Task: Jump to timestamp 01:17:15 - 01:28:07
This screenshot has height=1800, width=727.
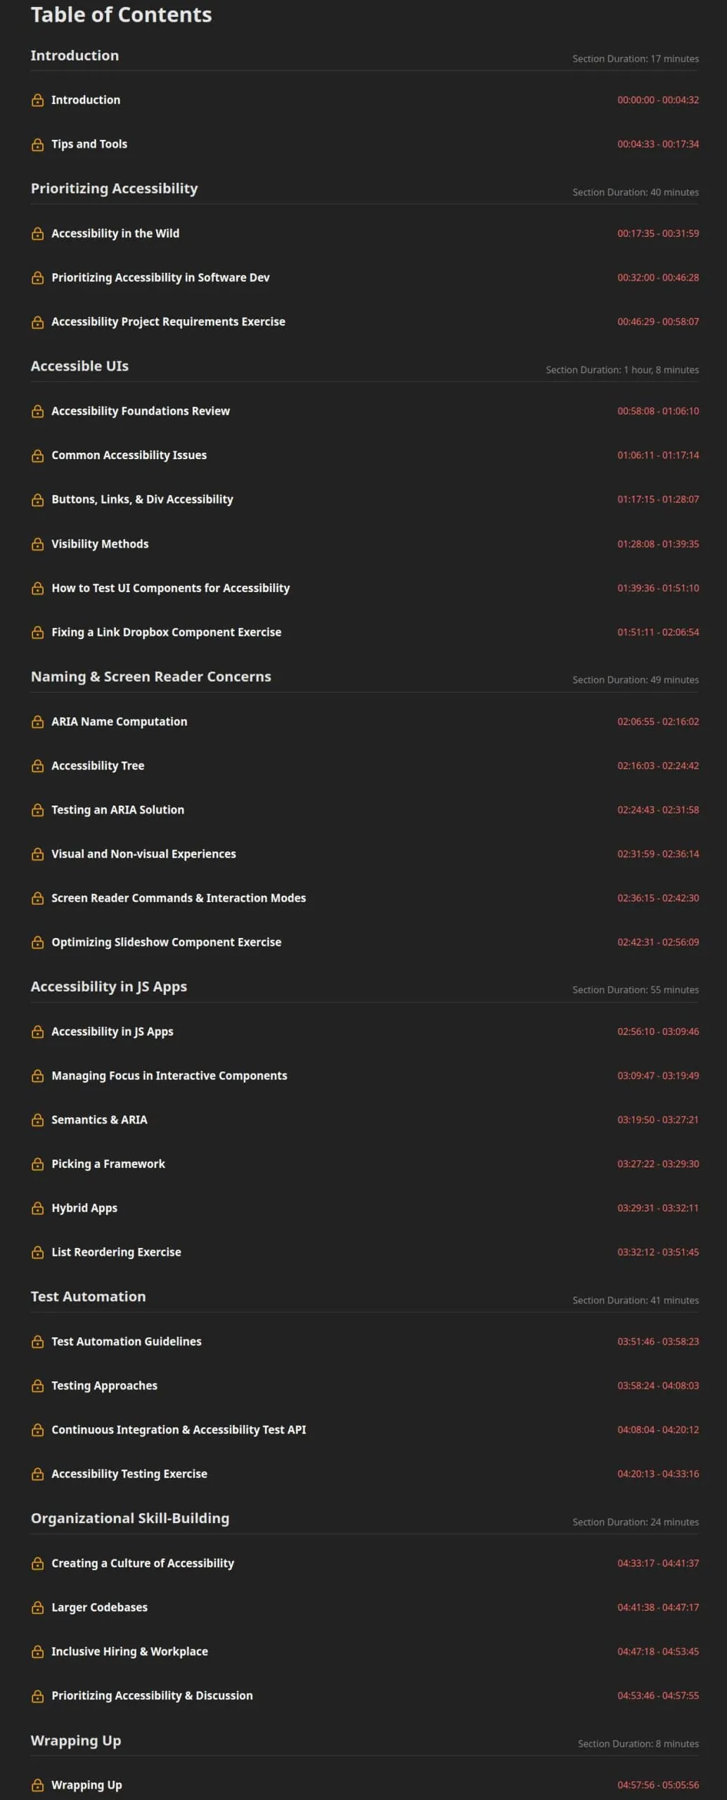Action: coord(658,499)
